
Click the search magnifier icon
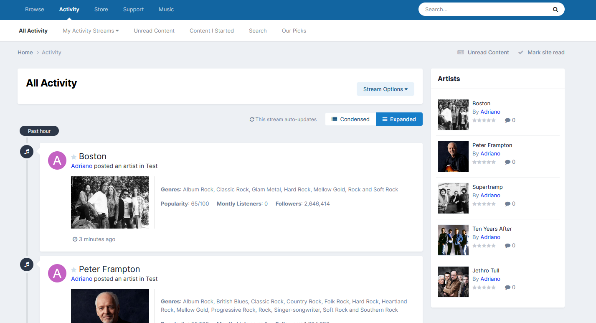pyautogui.click(x=555, y=10)
